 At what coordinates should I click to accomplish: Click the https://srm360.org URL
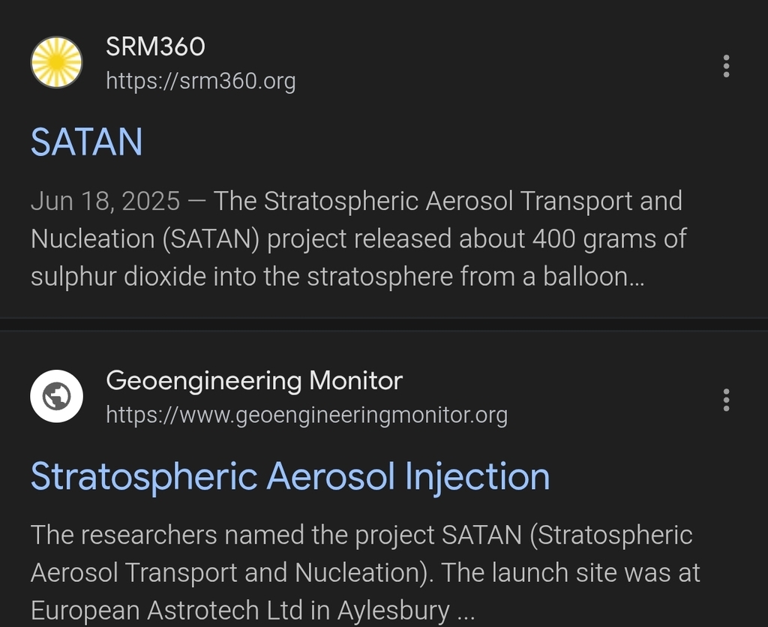200,80
